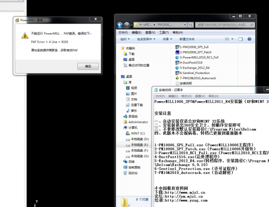This screenshot has width=269, height=207.
Task: Select file 3-PowerMILL2010_RC1_Full
Action: (197, 57)
